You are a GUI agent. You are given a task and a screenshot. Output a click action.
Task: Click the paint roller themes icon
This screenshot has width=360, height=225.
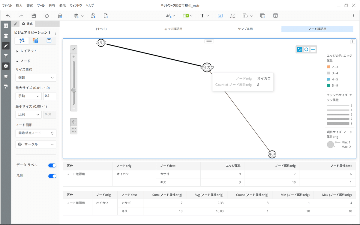pyautogui.click(x=6, y=86)
